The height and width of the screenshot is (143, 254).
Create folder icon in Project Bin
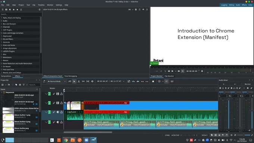[x=9, y=85]
